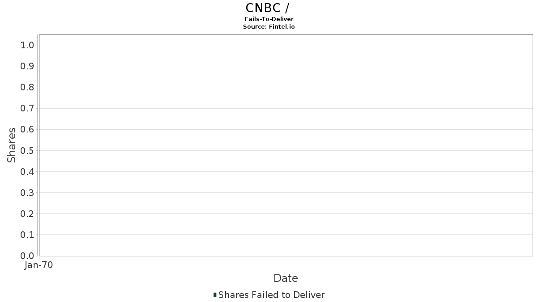538x302 pixels.
Task: Select the 'Fails-To-Deliver' subtitle text
Action: (x=269, y=19)
